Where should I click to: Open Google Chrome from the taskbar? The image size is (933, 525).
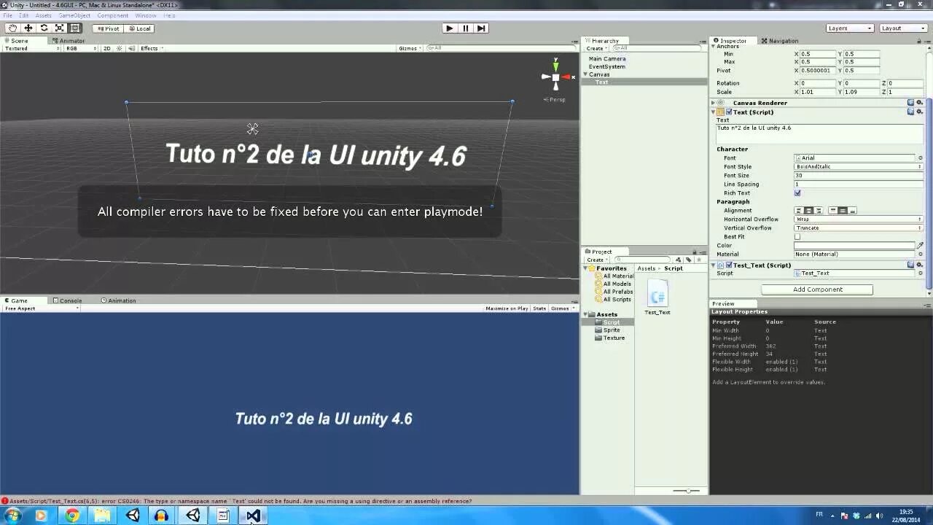click(x=72, y=516)
